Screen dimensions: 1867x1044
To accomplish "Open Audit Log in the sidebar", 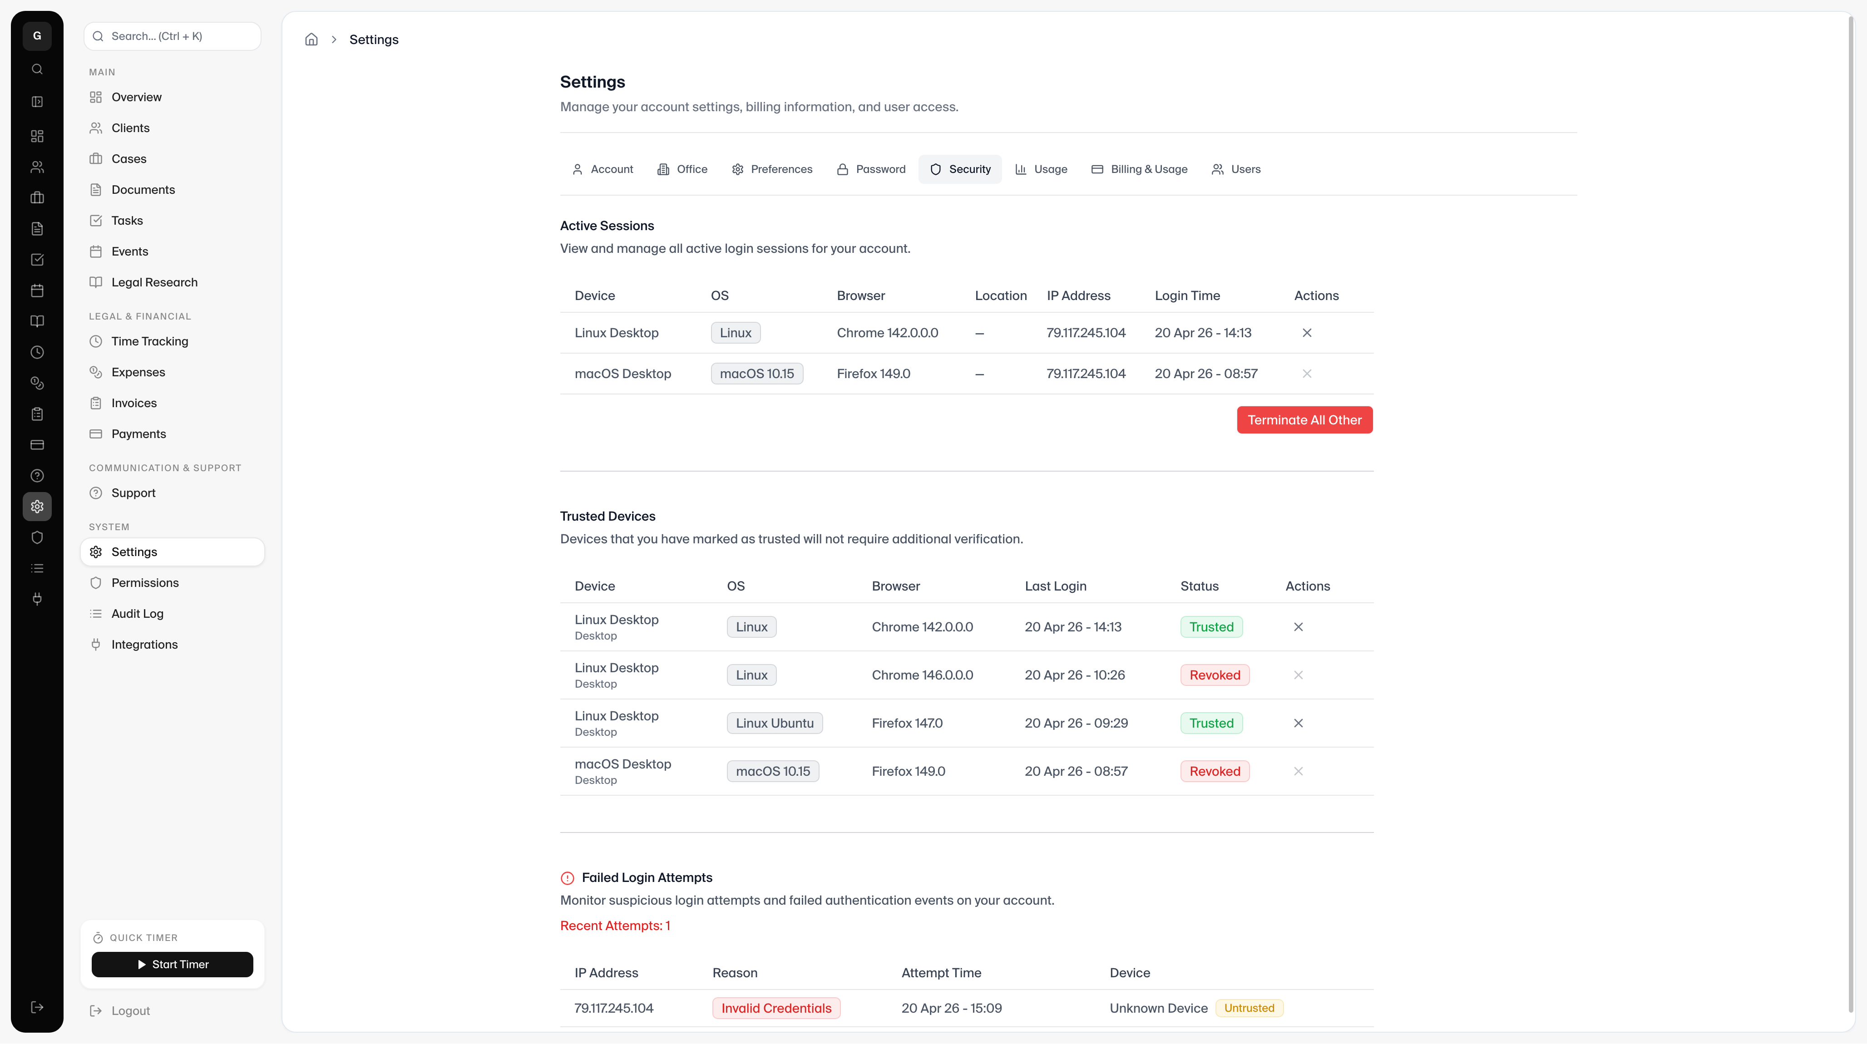I will [x=137, y=614].
